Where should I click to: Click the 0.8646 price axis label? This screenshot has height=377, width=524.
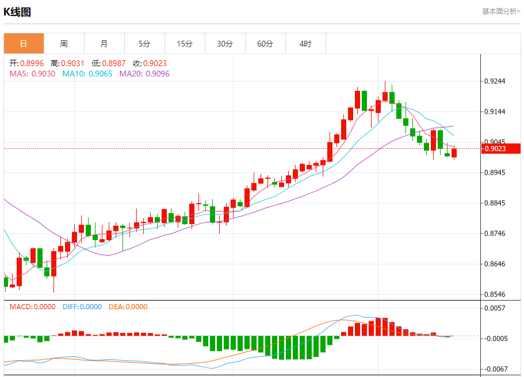pos(495,264)
